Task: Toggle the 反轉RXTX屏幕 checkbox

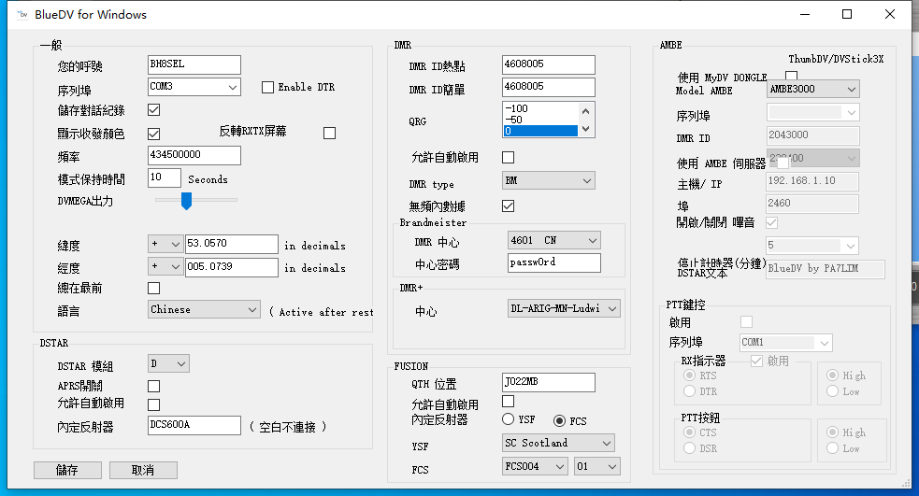Action: tap(329, 133)
